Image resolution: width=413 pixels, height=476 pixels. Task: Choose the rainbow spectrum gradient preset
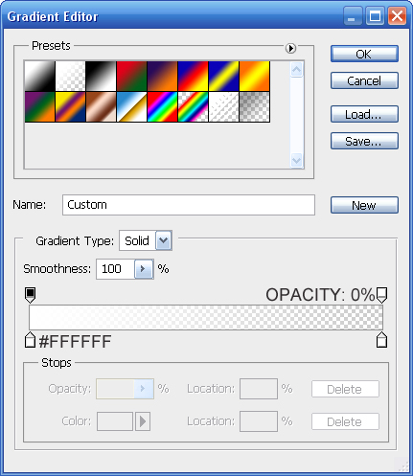click(162, 107)
